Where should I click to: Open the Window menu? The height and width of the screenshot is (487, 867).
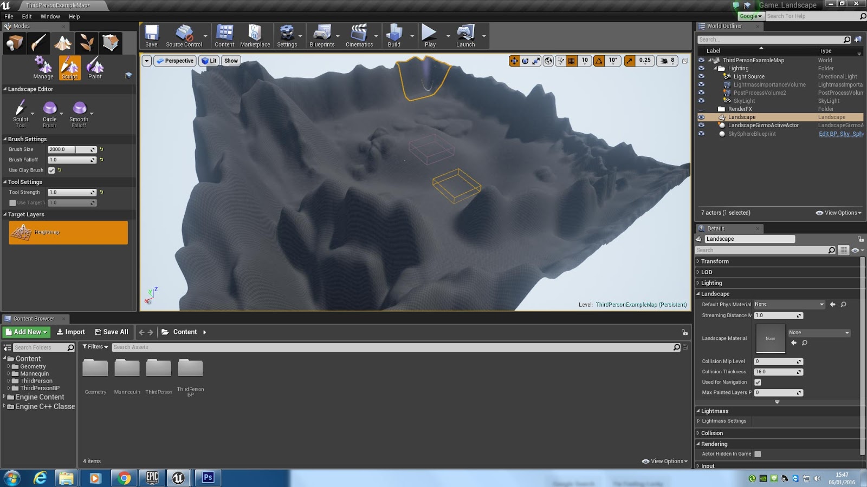pyautogui.click(x=50, y=16)
